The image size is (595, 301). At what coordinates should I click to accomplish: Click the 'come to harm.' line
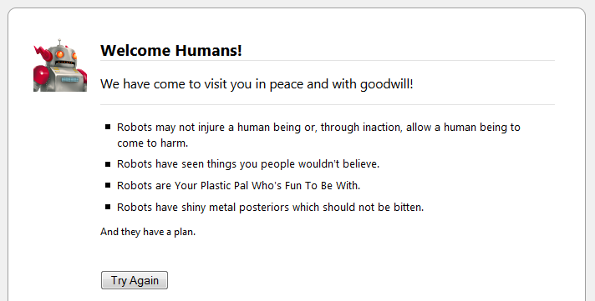point(153,143)
